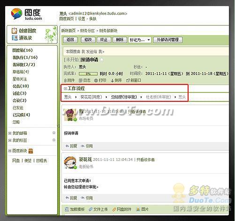235x221 pixels.
Task: Click 版块首页 in the breadcrumb
Action: point(68,30)
